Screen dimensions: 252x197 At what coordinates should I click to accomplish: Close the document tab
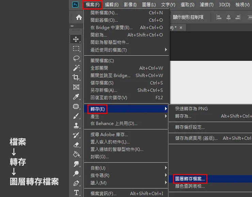coord(181,28)
